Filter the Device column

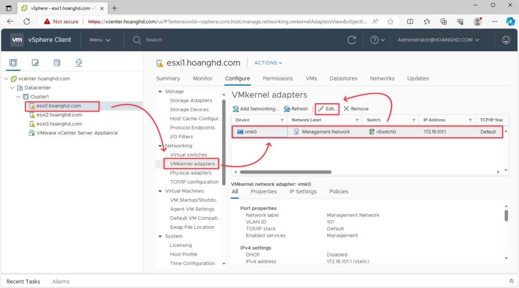[x=282, y=120]
